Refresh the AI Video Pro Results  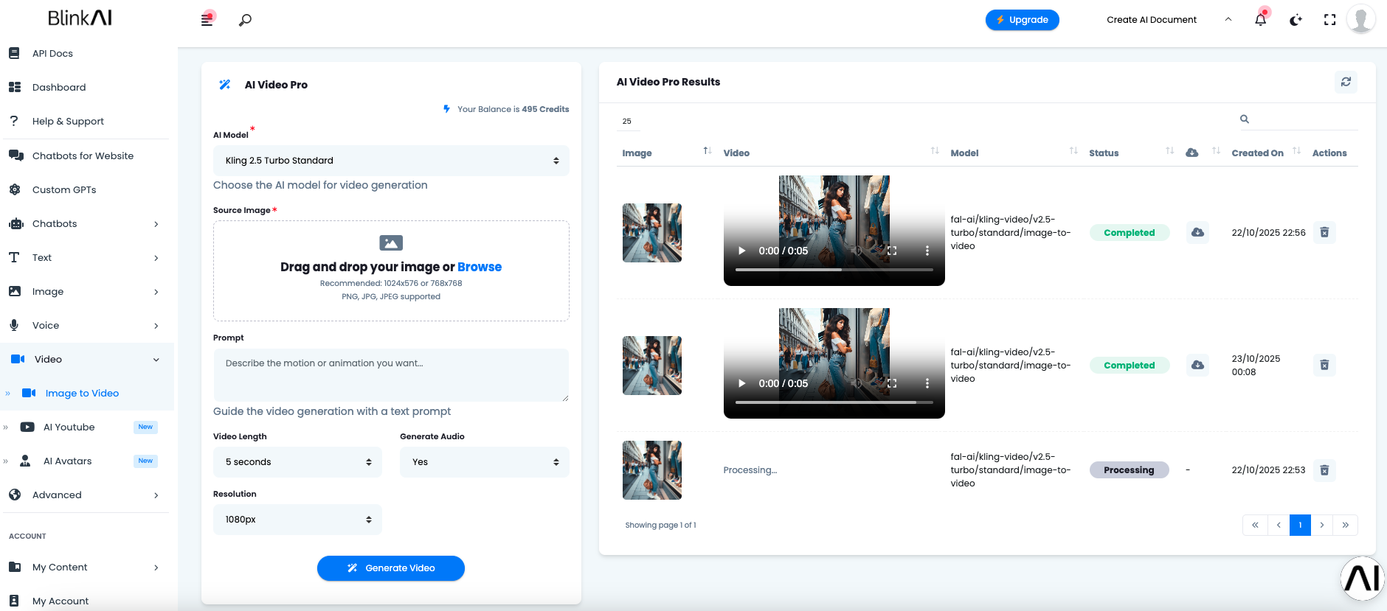click(x=1346, y=82)
